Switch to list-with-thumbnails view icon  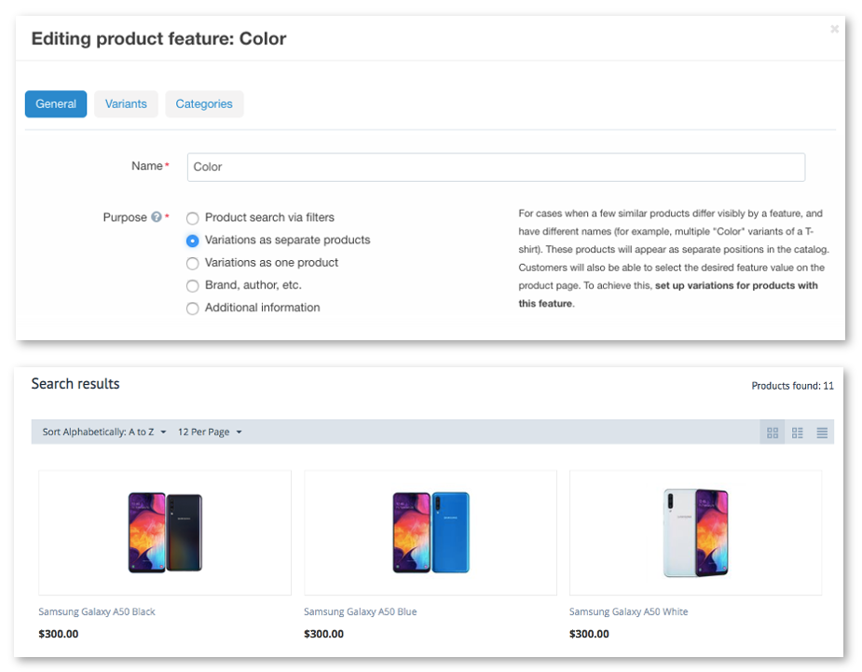[797, 432]
